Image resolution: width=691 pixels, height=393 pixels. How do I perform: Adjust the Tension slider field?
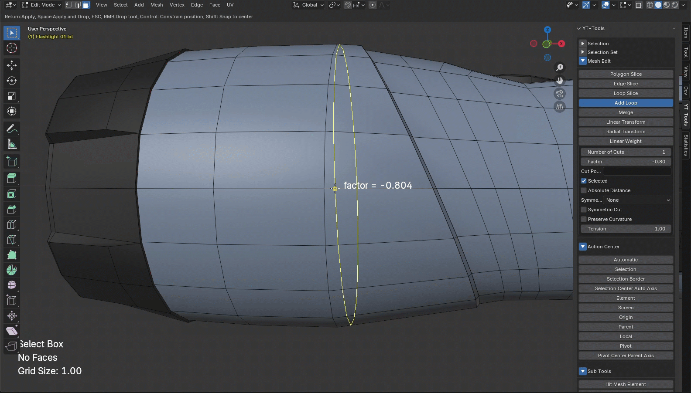(x=626, y=229)
